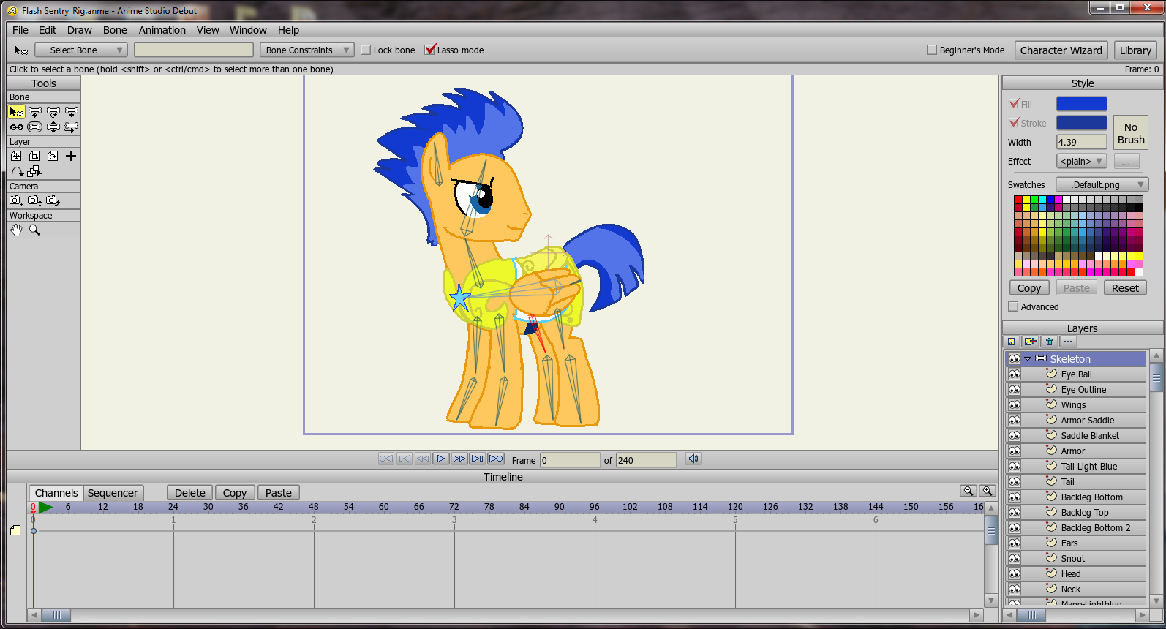Screen dimensions: 1166x629
Task: Hide the Eye Ball layer
Action: (x=1014, y=374)
